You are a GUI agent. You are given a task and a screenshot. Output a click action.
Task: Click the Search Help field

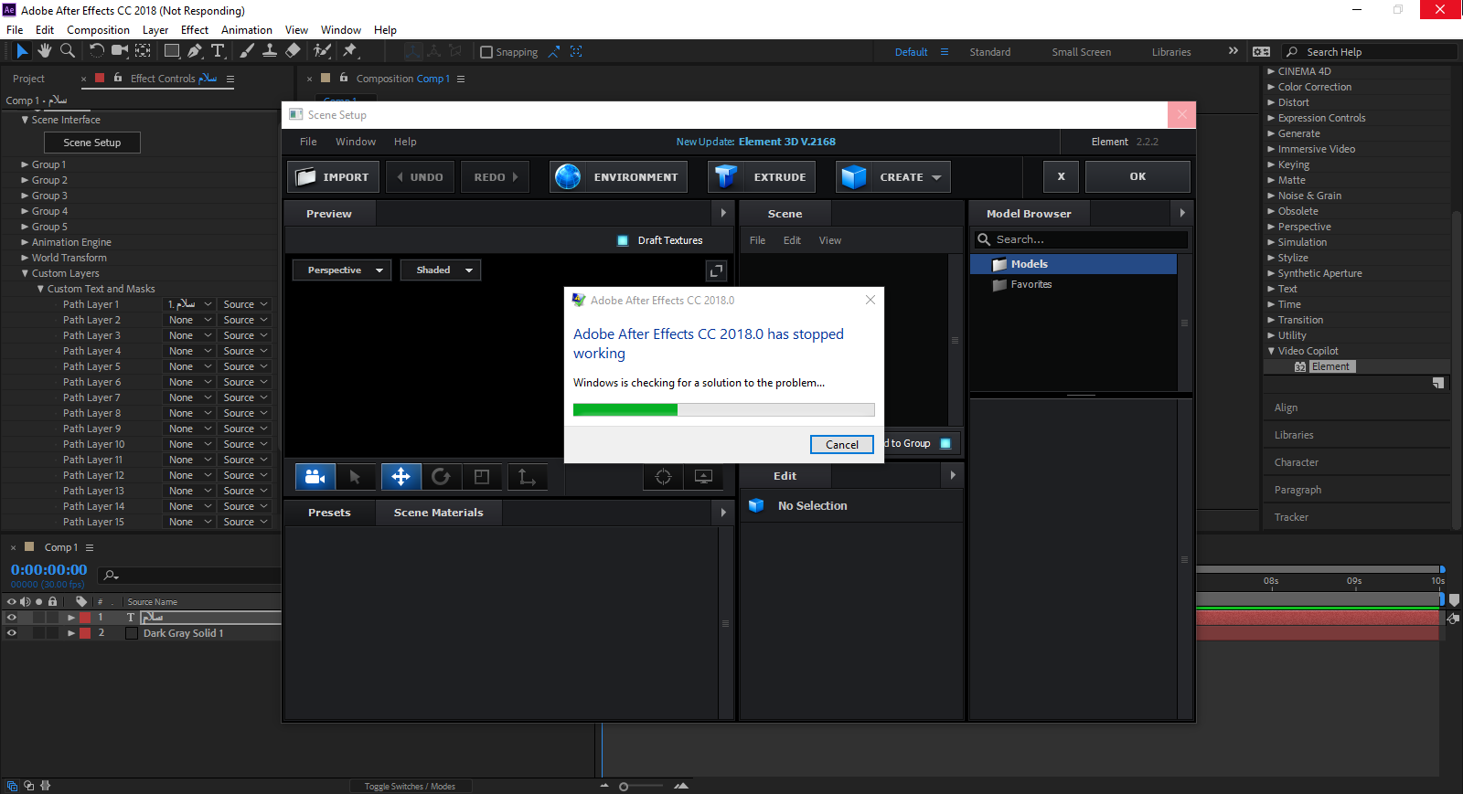1369,52
